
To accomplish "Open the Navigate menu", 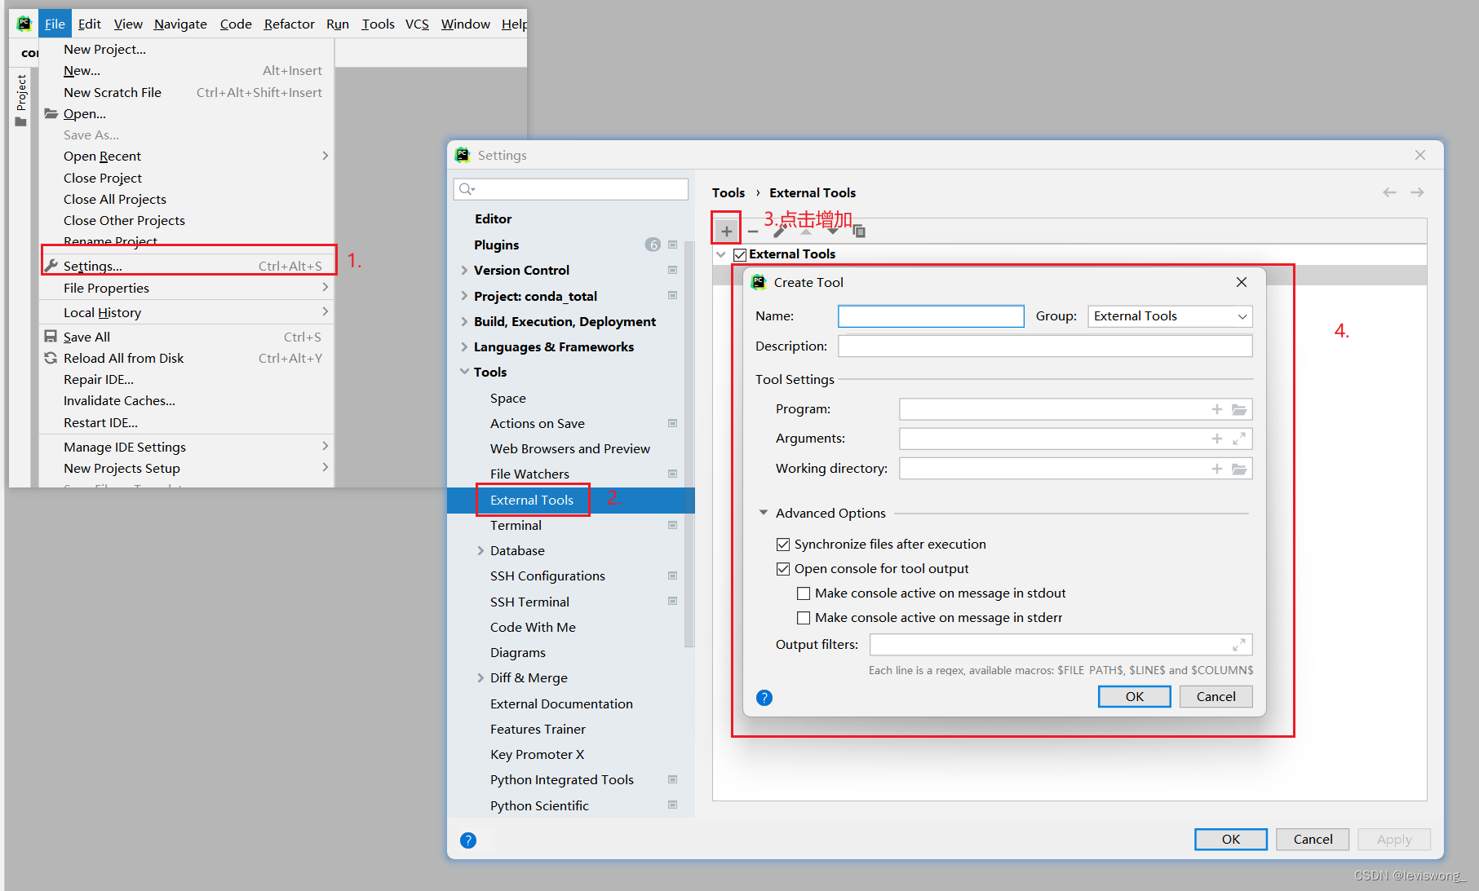I will [180, 24].
